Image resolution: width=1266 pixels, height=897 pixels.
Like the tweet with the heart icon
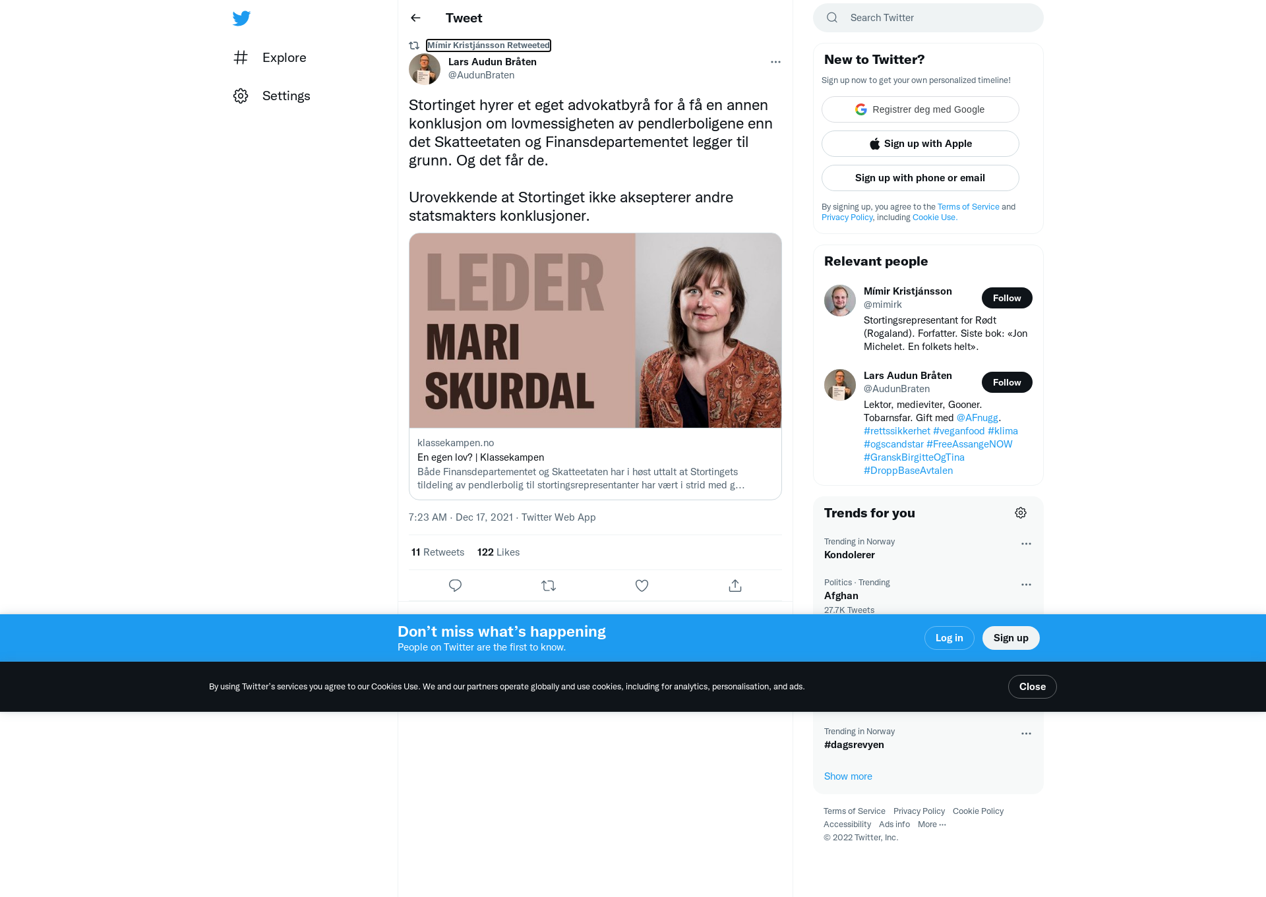(642, 585)
